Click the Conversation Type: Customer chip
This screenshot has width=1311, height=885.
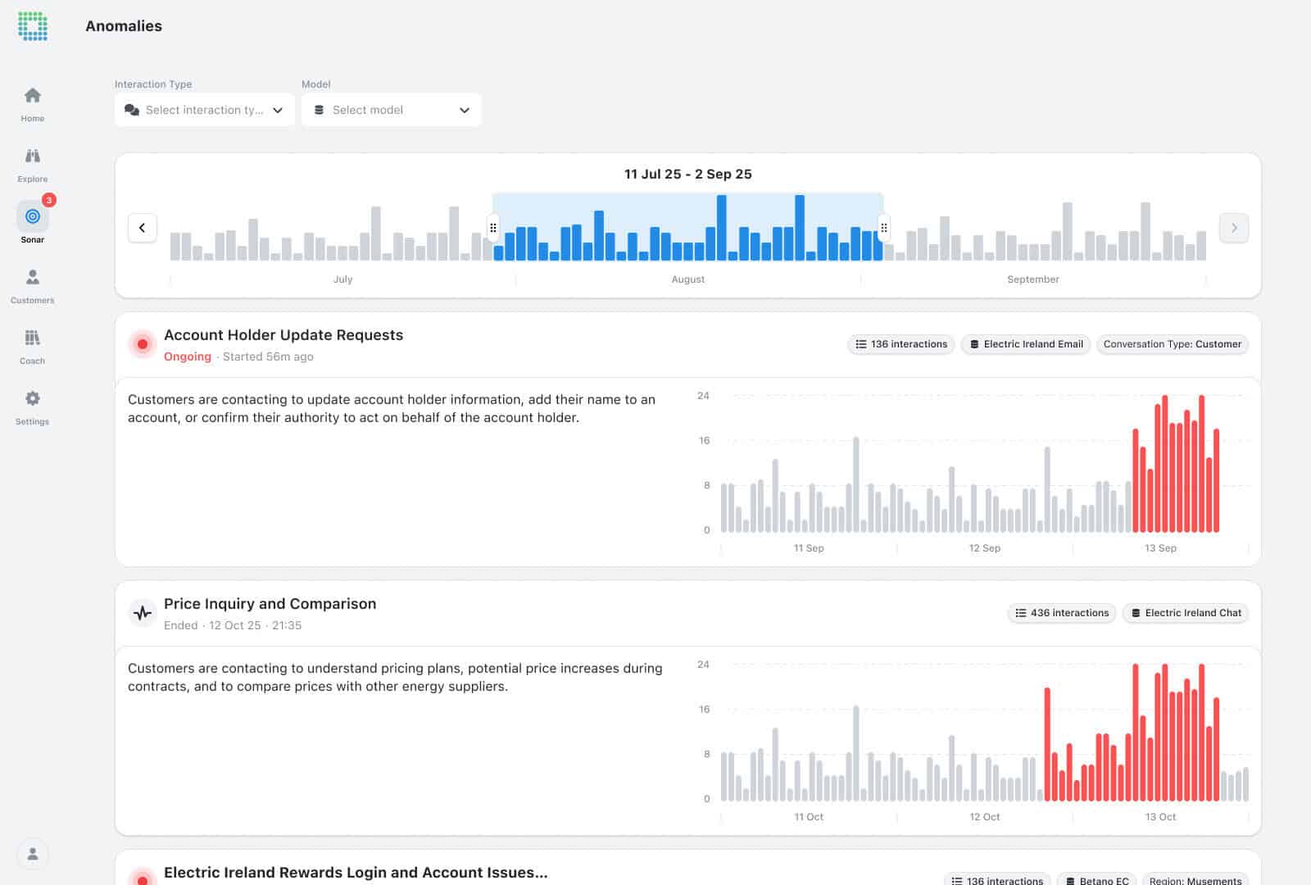(x=1173, y=344)
